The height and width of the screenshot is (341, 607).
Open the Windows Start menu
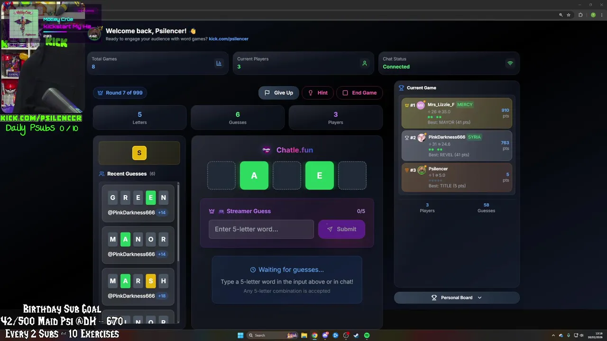(x=240, y=335)
